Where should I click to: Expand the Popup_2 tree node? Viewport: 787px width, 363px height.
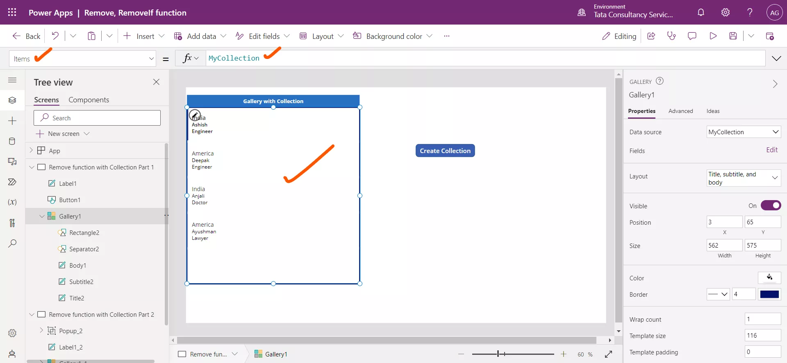[x=41, y=330]
